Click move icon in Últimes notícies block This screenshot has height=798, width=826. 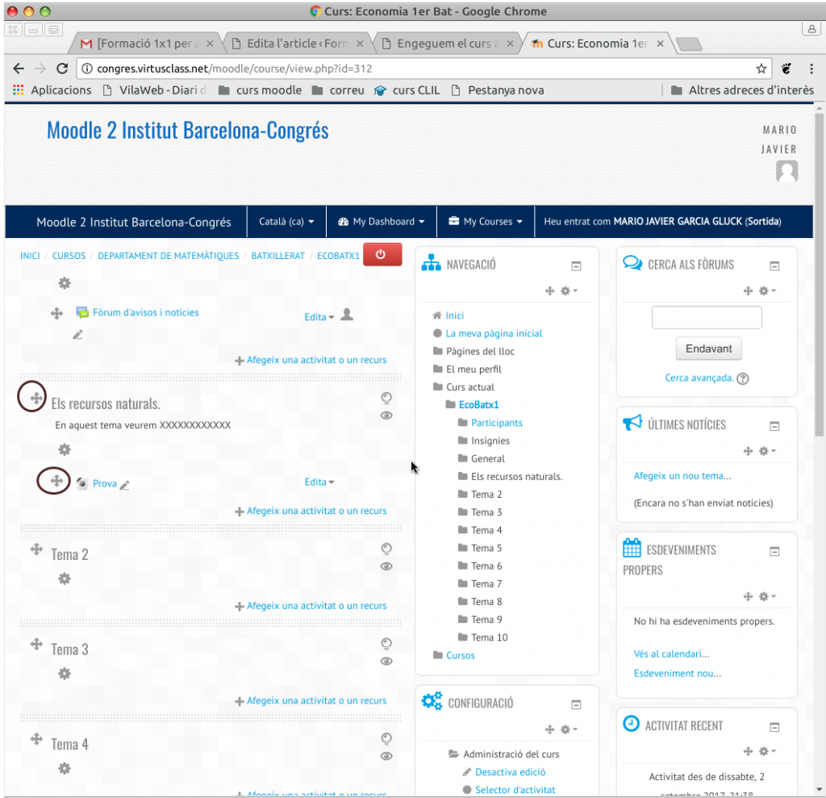pyautogui.click(x=748, y=451)
